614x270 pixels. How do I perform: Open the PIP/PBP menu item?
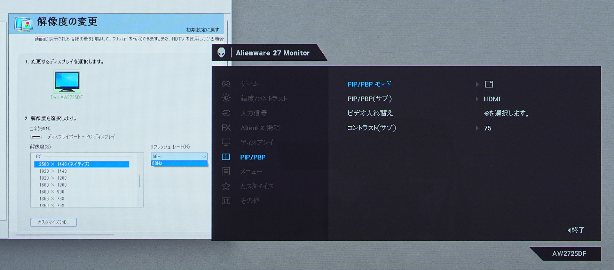(253, 157)
